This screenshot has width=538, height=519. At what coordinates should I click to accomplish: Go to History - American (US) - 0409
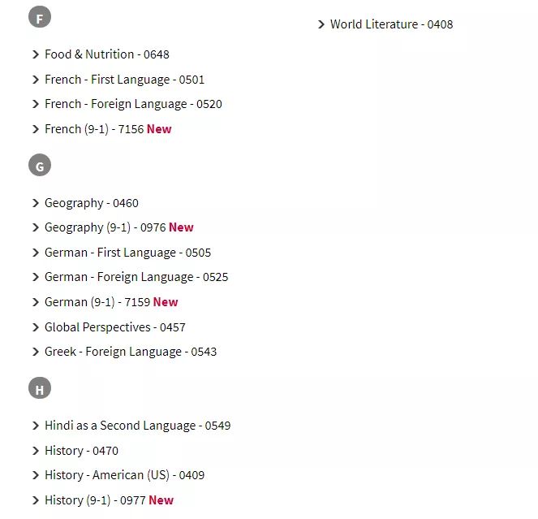(x=124, y=475)
